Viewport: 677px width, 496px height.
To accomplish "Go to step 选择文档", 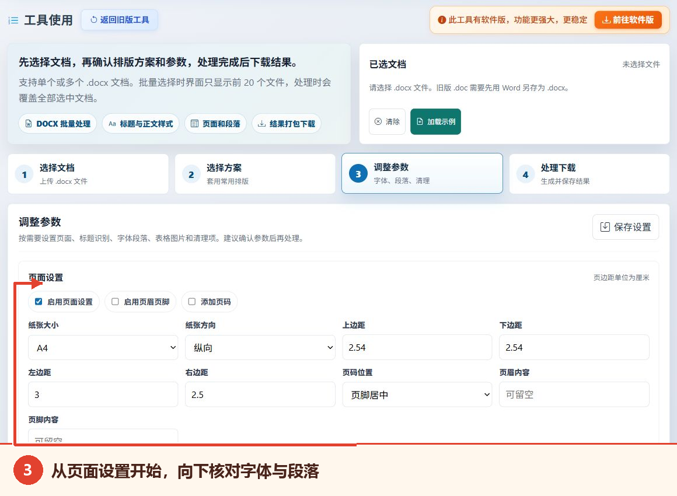I will point(88,174).
